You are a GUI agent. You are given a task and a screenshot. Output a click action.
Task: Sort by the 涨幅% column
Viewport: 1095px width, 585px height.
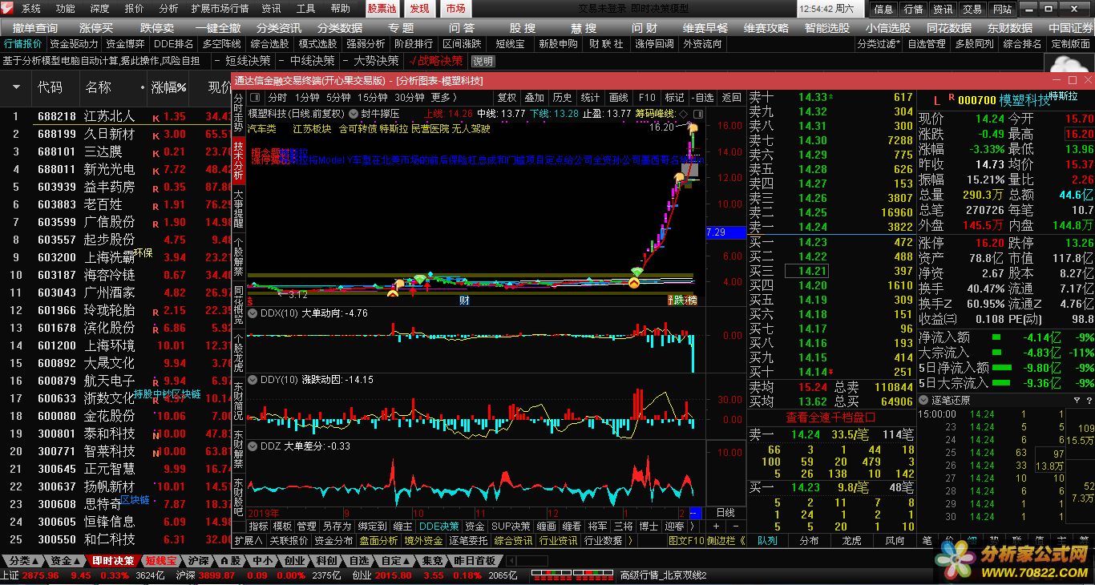pyautogui.click(x=169, y=87)
